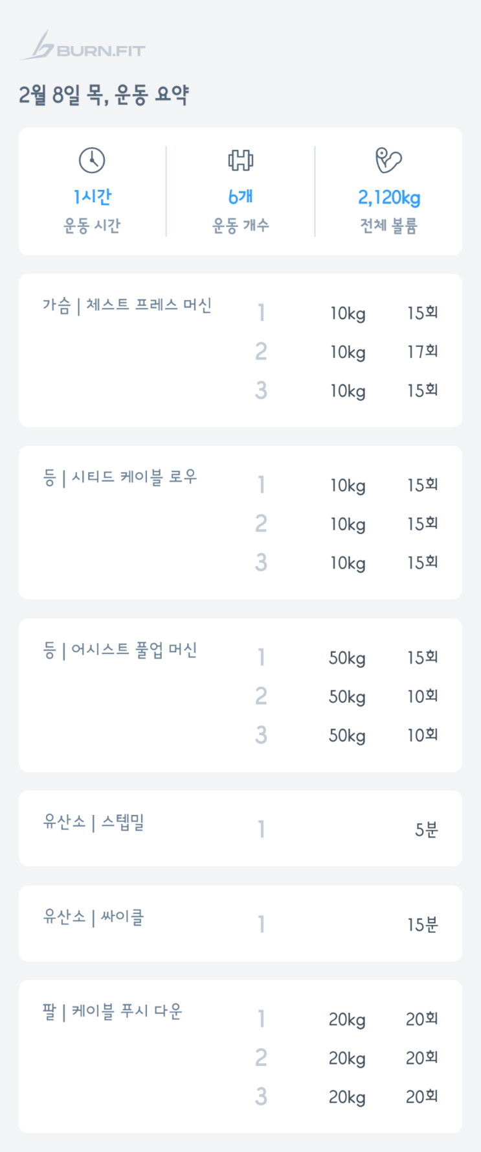Click the flexed arm volume icon
The width and height of the screenshot is (481, 1152).
click(388, 160)
